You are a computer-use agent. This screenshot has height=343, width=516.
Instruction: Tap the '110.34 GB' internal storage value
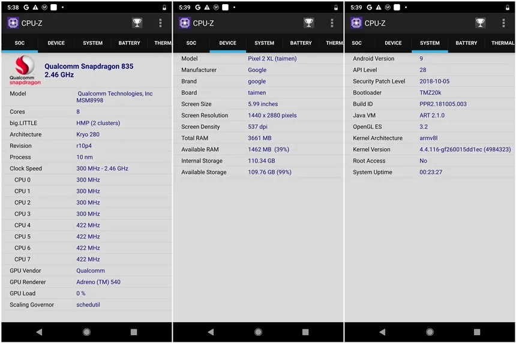pyautogui.click(x=261, y=161)
